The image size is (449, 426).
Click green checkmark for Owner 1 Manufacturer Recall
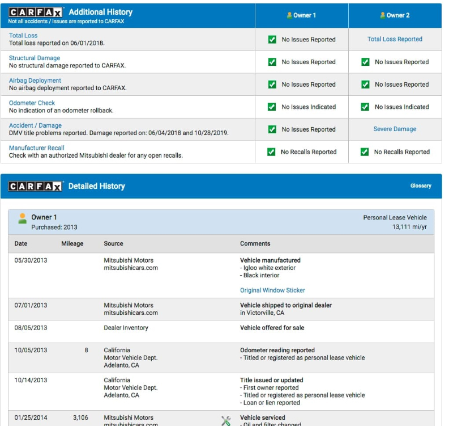point(271,152)
